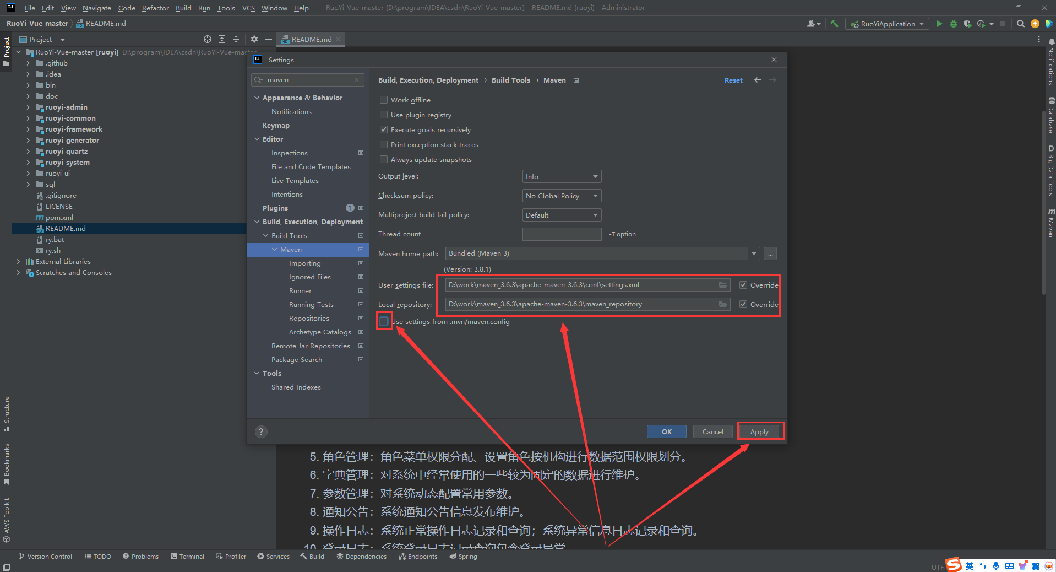Click Expand All icon in Project panel
This screenshot has height=572, width=1056.
(222, 39)
